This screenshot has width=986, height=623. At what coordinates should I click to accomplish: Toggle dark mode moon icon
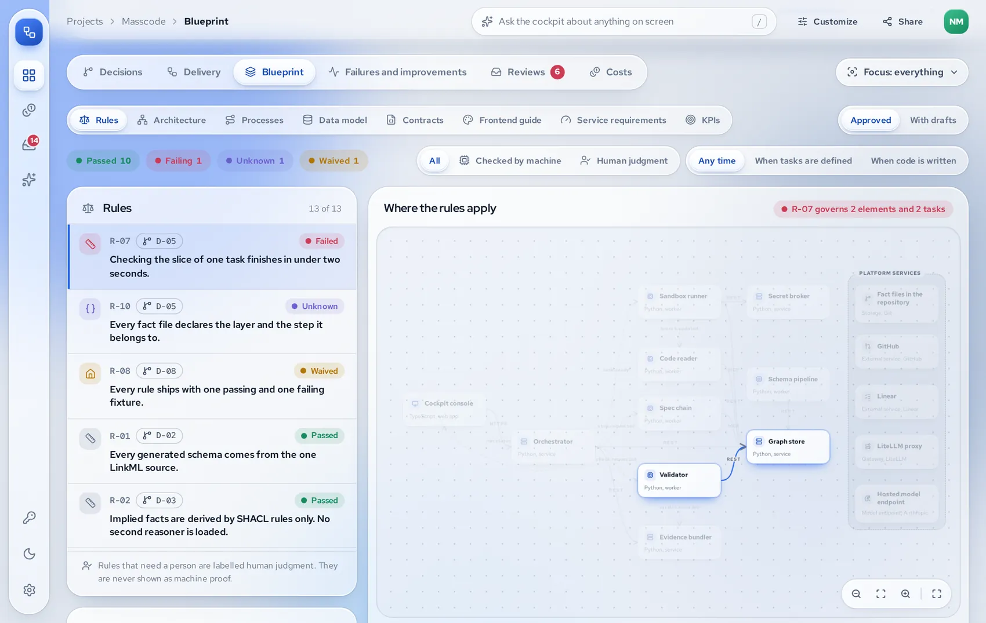coord(29,554)
